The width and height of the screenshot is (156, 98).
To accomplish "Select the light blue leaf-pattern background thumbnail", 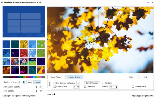I will 32,44.
